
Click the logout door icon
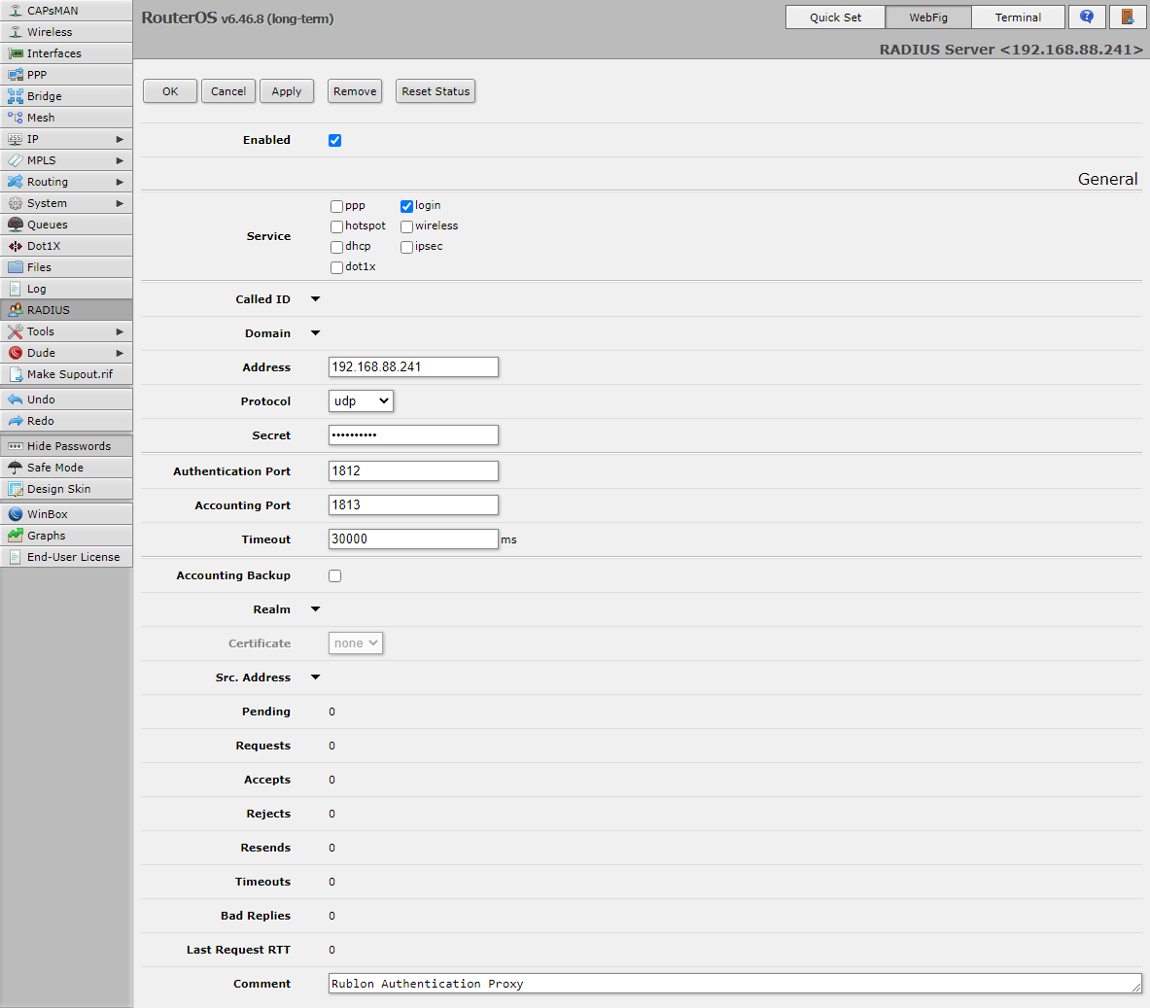(1128, 17)
